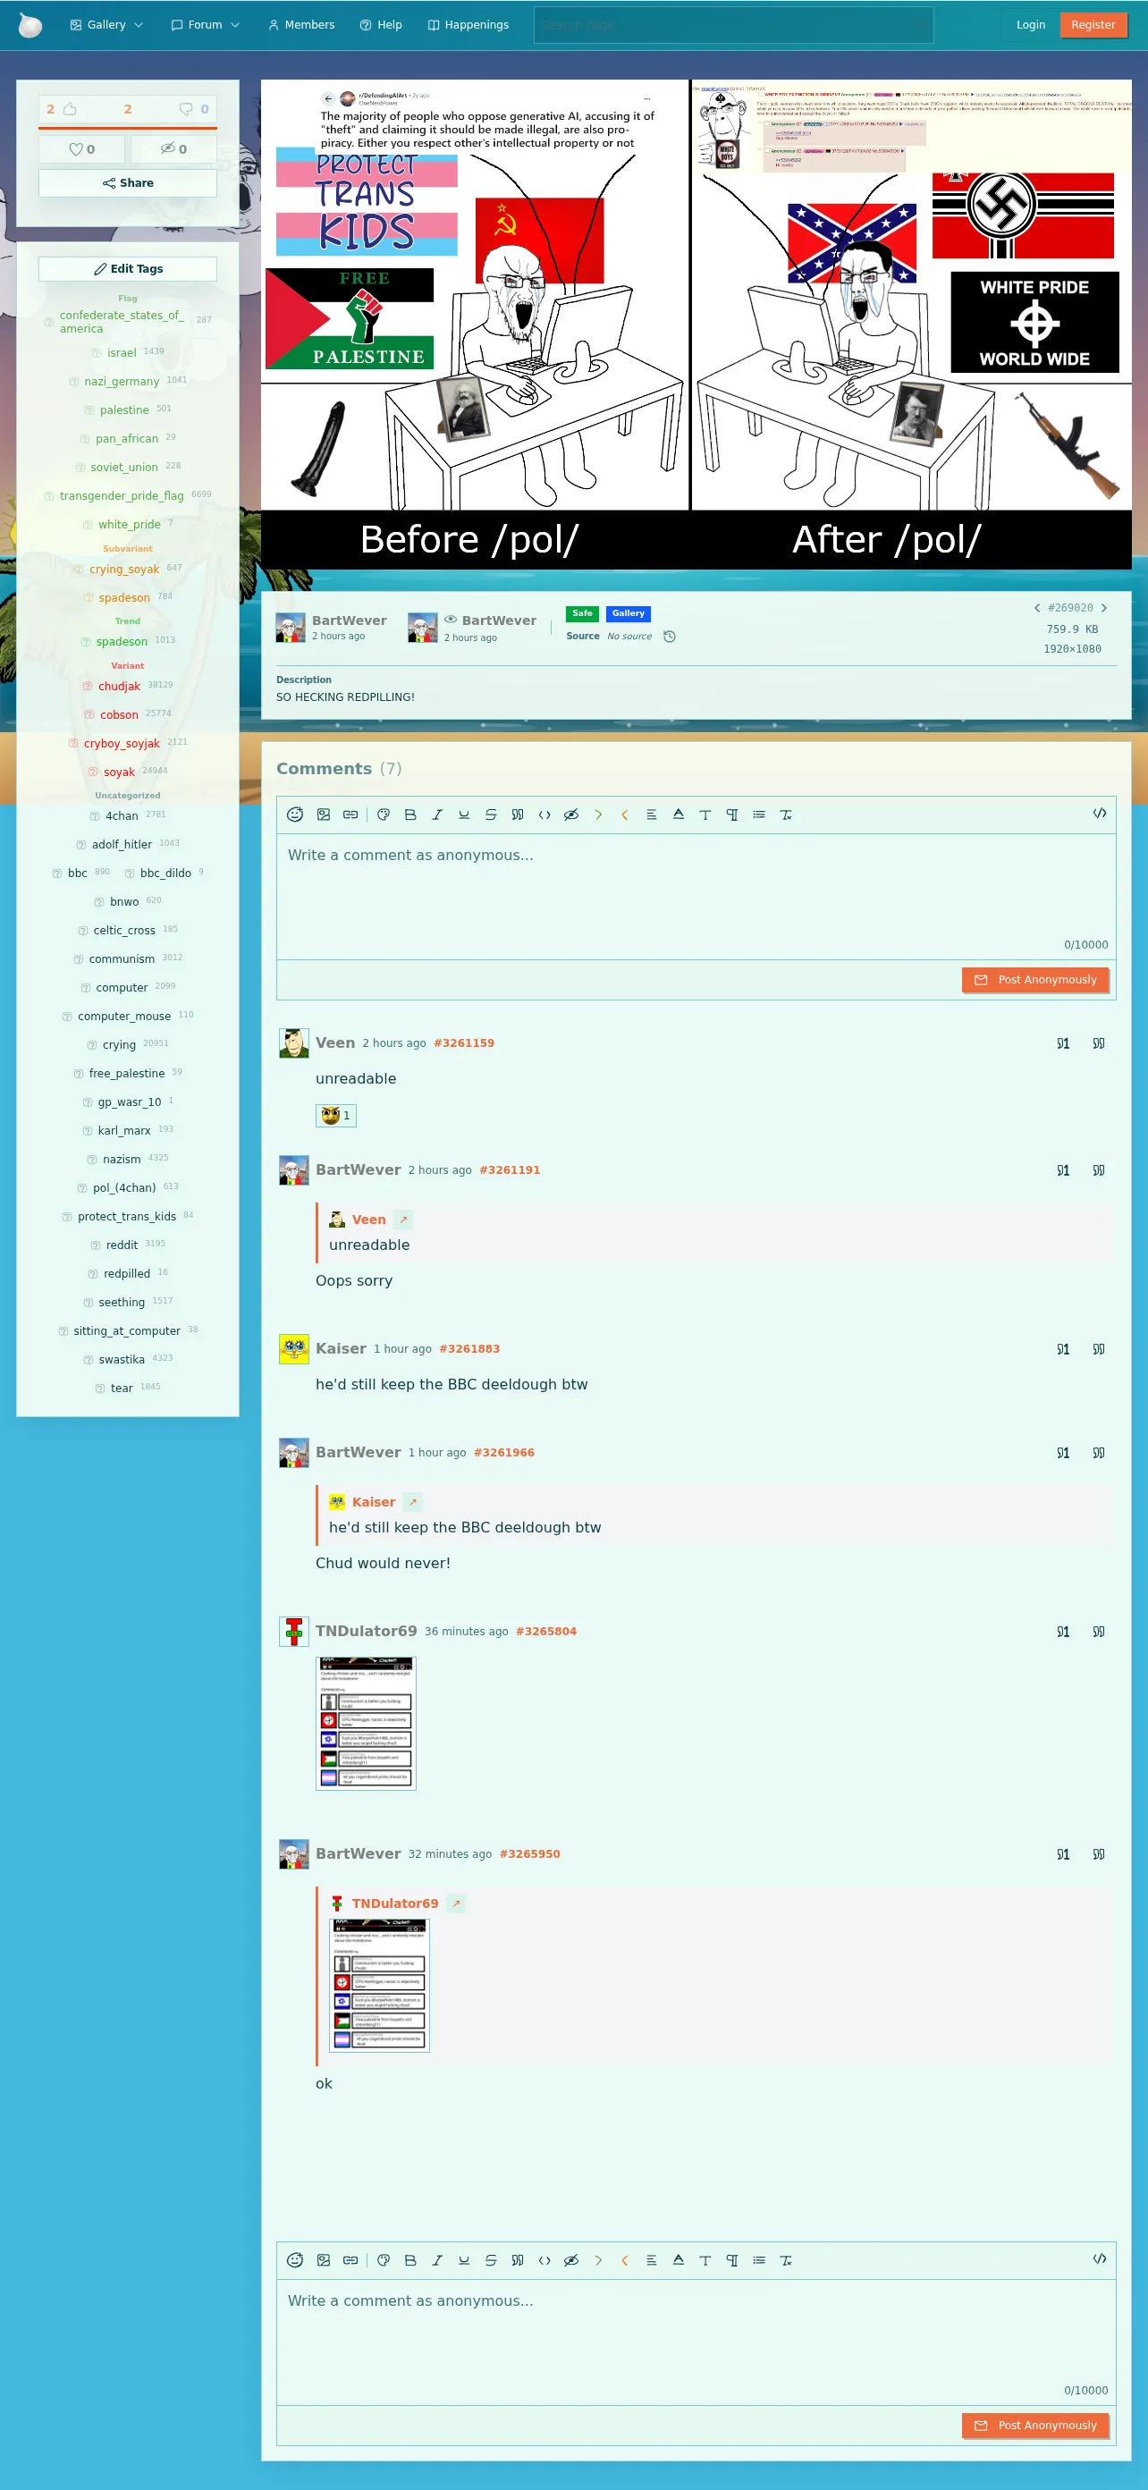Image resolution: width=1148 pixels, height=2490 pixels.
Task: Open font size options in the top editor
Action: (705, 815)
